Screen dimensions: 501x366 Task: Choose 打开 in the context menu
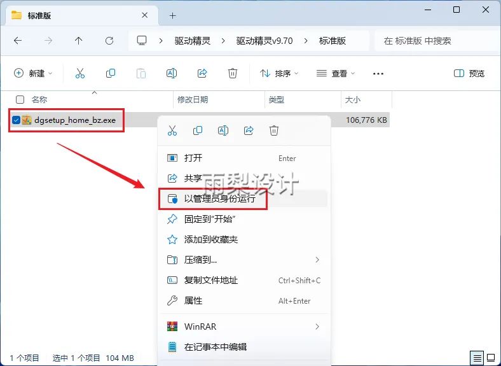[244, 158]
